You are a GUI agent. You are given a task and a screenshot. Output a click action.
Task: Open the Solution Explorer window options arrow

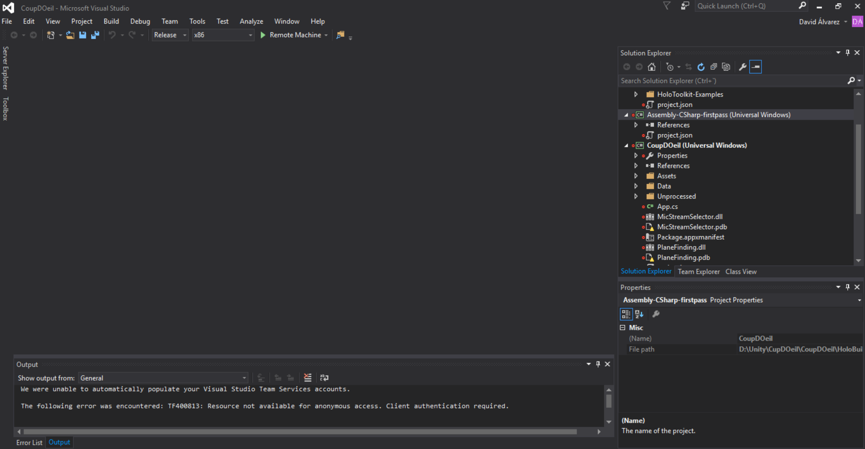coord(838,53)
